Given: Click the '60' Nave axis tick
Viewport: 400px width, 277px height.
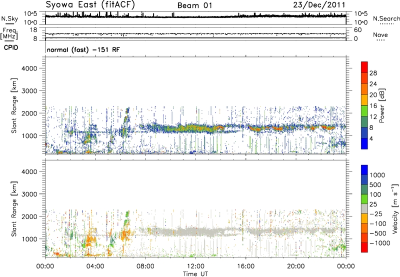Looking at the screenshot, I should tap(357, 30).
